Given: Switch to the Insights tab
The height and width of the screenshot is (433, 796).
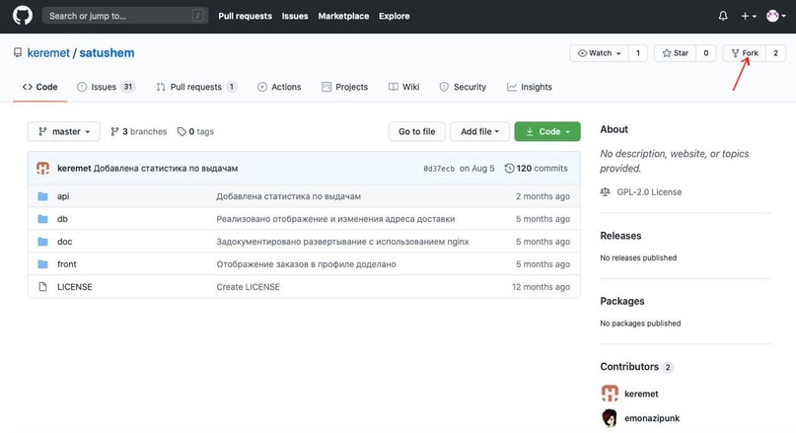Looking at the screenshot, I should 530,88.
